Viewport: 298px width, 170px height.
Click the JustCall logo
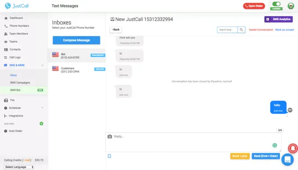(17, 6)
